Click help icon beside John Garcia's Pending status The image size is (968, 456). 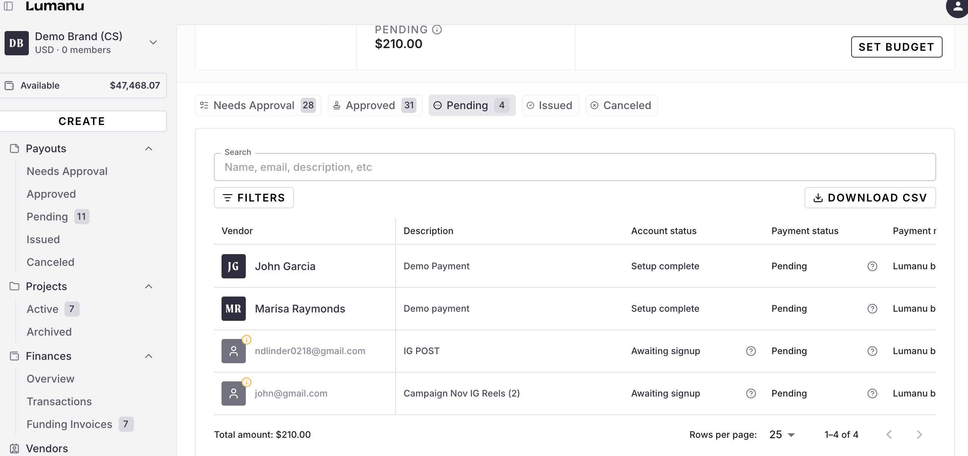pyautogui.click(x=872, y=266)
